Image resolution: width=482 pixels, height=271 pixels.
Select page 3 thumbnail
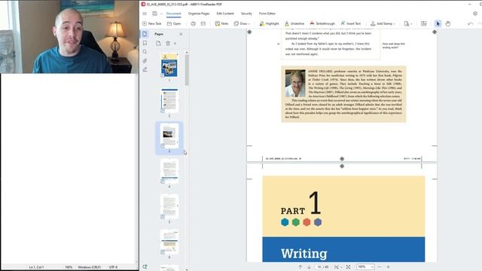(169, 136)
